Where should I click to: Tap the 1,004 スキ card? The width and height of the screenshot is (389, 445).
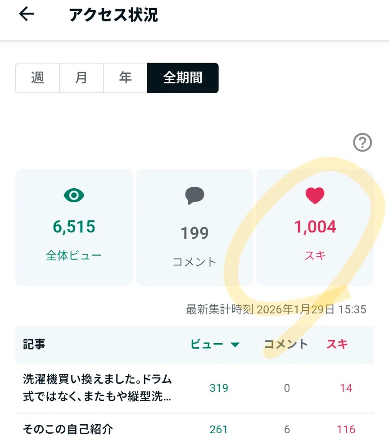(x=315, y=227)
